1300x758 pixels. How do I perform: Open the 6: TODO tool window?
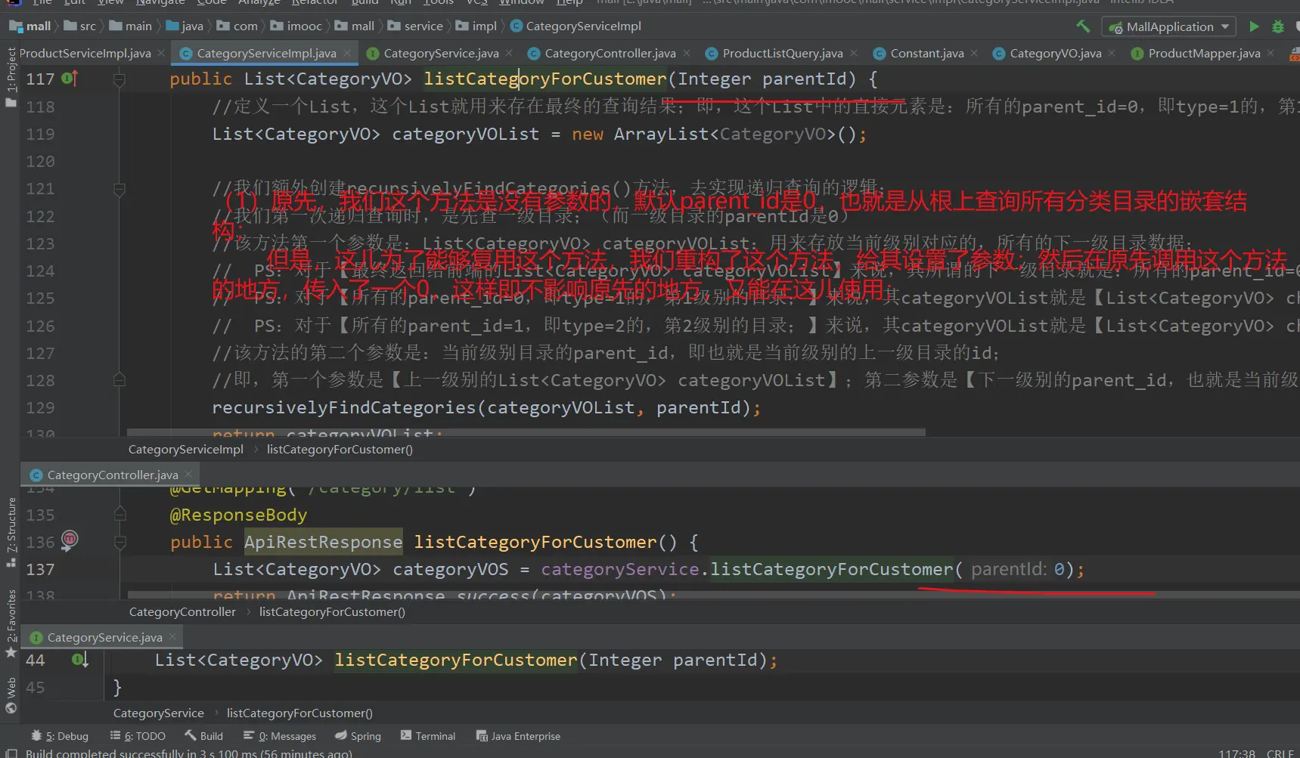(138, 736)
